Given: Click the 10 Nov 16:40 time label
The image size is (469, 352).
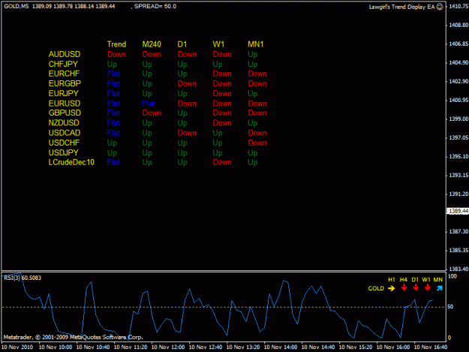Looking at the screenshot, I should (431, 347).
